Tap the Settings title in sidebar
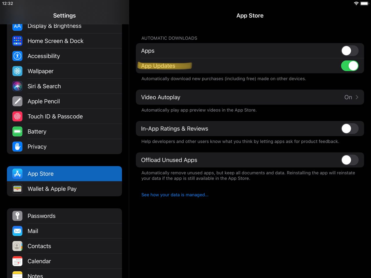Viewport: 371px width, 278px height. tap(64, 16)
